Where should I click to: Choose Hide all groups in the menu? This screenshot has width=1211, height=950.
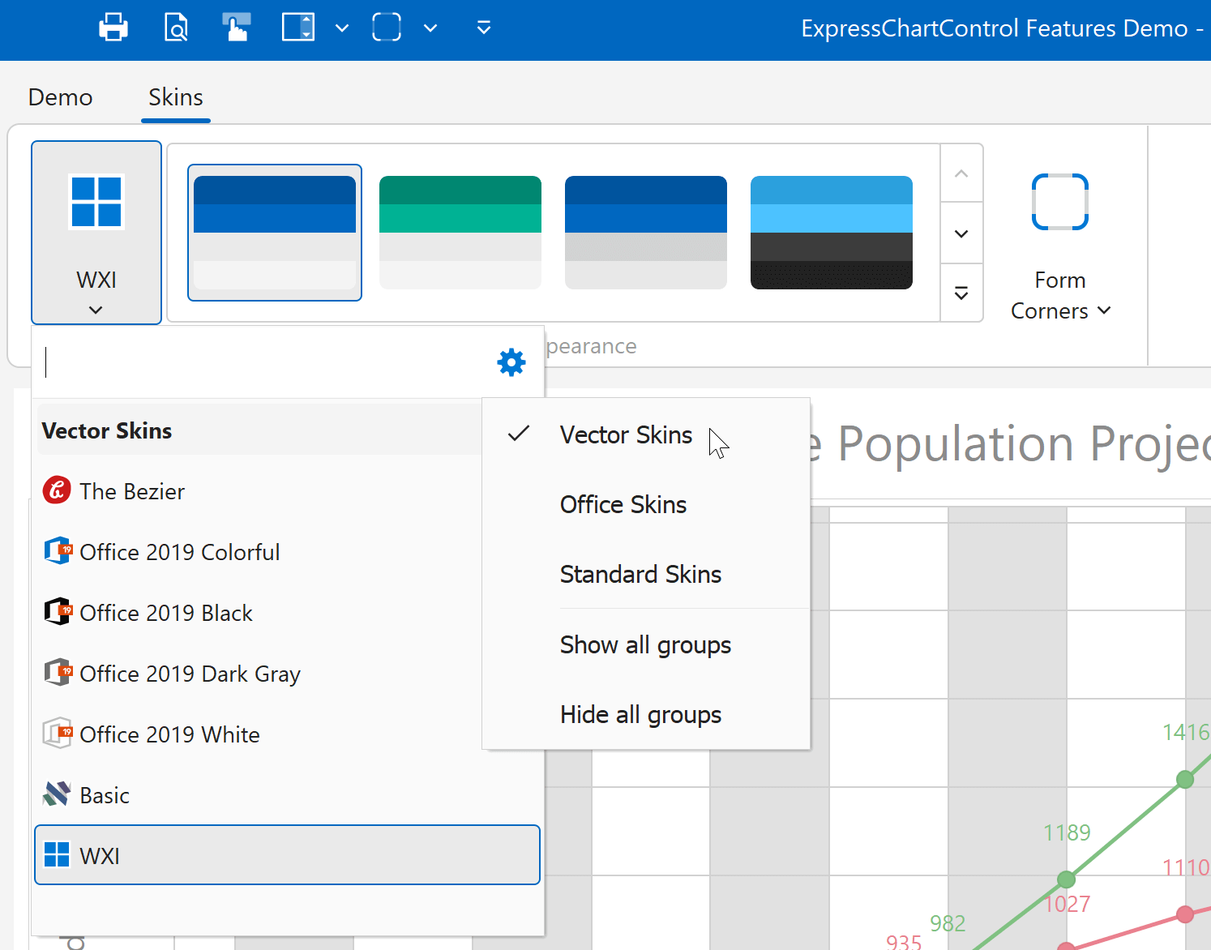(x=640, y=714)
